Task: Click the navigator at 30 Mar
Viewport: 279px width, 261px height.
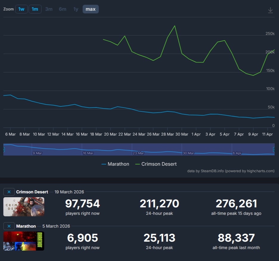Action: coord(188,153)
